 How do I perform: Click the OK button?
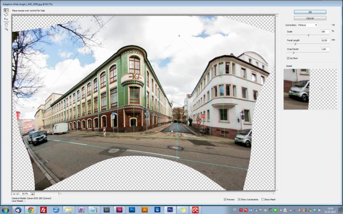pos(310,12)
